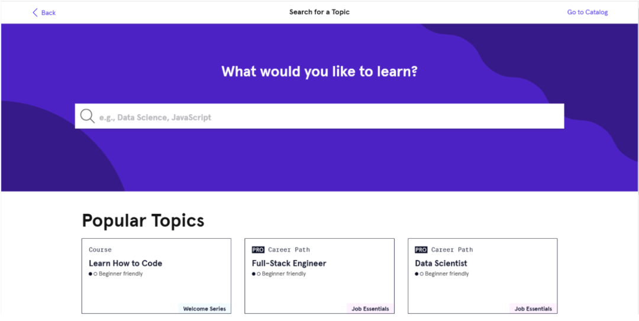639x321 pixels.
Task: Click Job Essentials tag on Full-Stack Engineer card
Action: pyautogui.click(x=370, y=309)
